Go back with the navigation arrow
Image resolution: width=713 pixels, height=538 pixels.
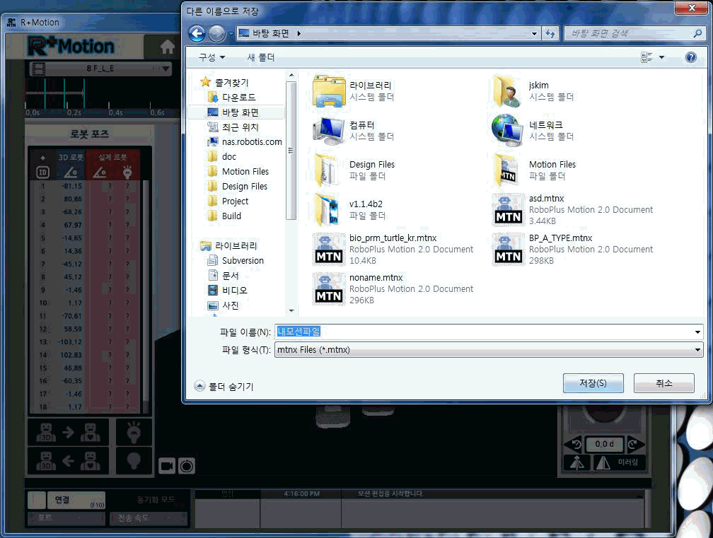tap(197, 33)
